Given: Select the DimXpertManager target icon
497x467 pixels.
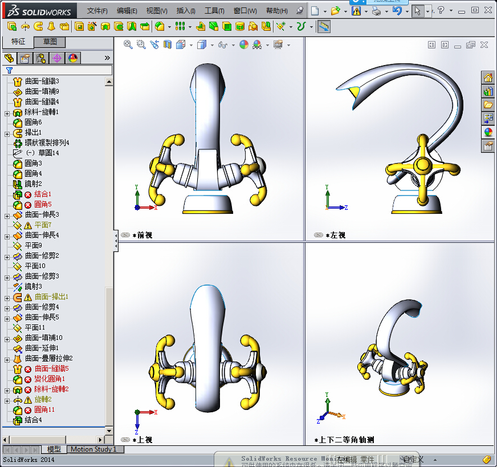Looking at the screenshot, I should tap(57, 58).
